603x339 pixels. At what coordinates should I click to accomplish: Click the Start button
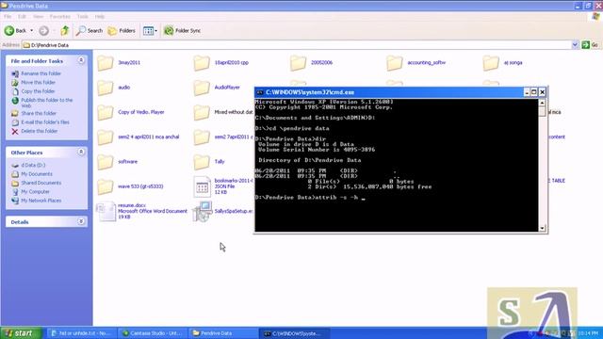pos(21,333)
